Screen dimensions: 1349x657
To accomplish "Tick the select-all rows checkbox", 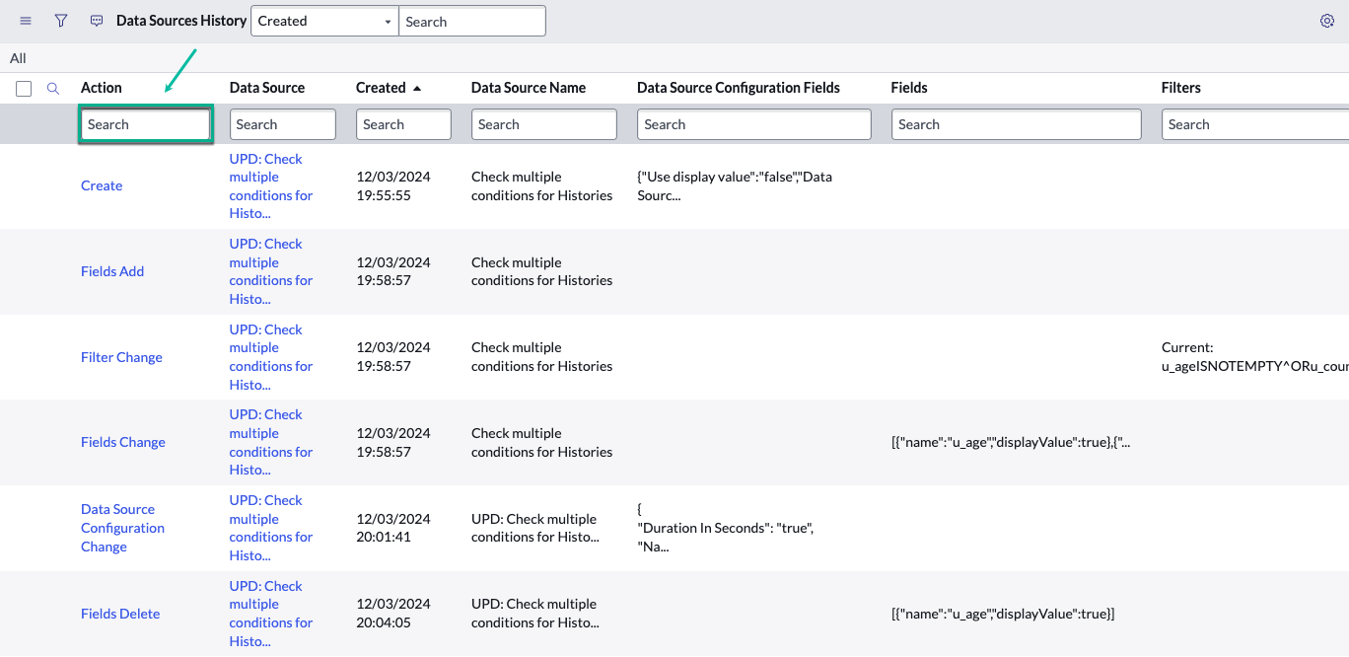I will pos(24,89).
